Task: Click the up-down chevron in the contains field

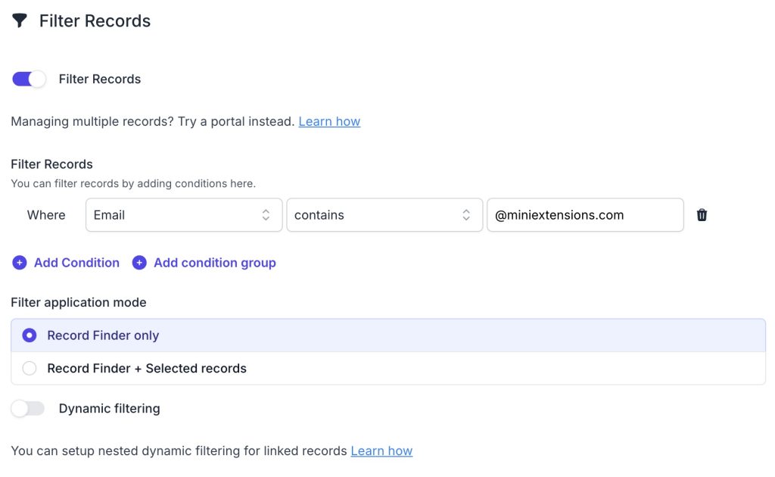Action: point(466,215)
